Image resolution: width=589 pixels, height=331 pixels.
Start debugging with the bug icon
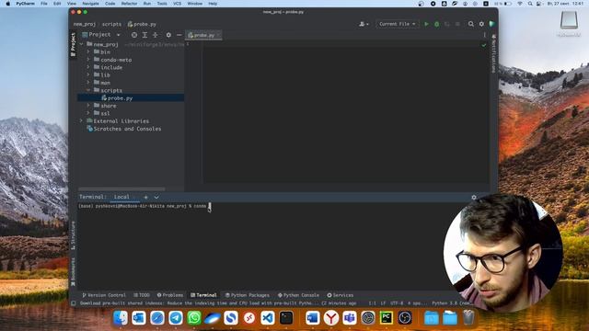pos(436,24)
